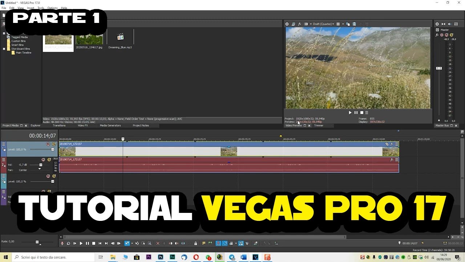This screenshot has height=262, width=465.
Task: Toggle Dim Output in Master Bus
Action: coord(449,24)
